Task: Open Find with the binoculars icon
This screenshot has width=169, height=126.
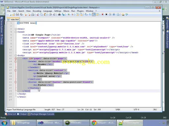Action: [59, 14]
